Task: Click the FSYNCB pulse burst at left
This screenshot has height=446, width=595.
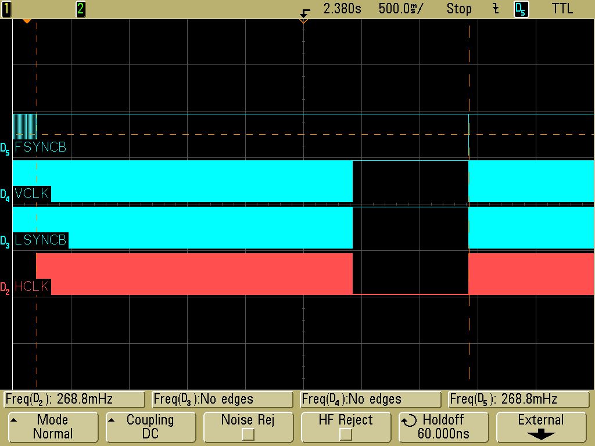Action: [x=24, y=126]
